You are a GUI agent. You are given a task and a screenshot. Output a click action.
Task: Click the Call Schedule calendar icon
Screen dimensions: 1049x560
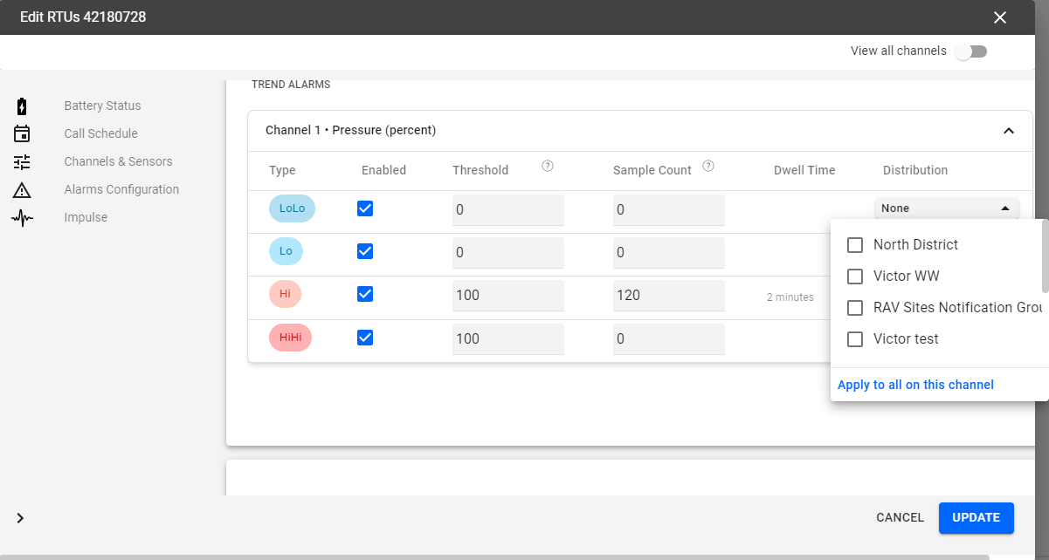pos(22,134)
